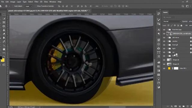Align top edges in options bar
This screenshot has height=108, width=192.
click(78, 6)
